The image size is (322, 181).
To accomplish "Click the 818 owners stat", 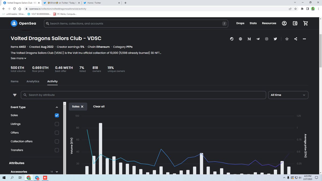I will (x=97, y=69).
